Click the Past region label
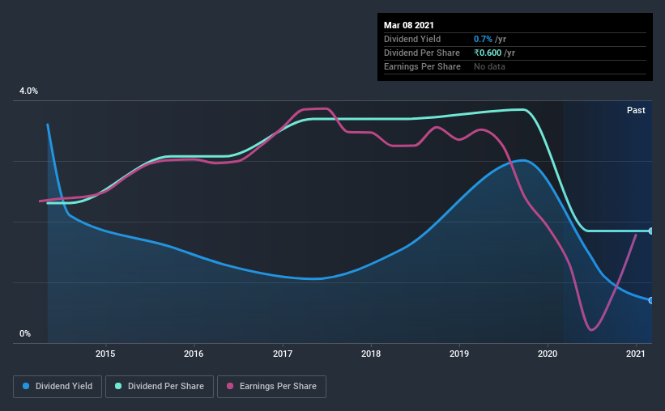 coord(636,110)
